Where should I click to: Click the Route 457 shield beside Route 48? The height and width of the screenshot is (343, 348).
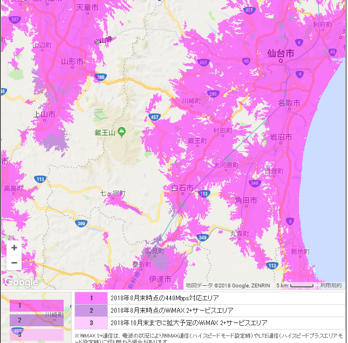click(203, 63)
